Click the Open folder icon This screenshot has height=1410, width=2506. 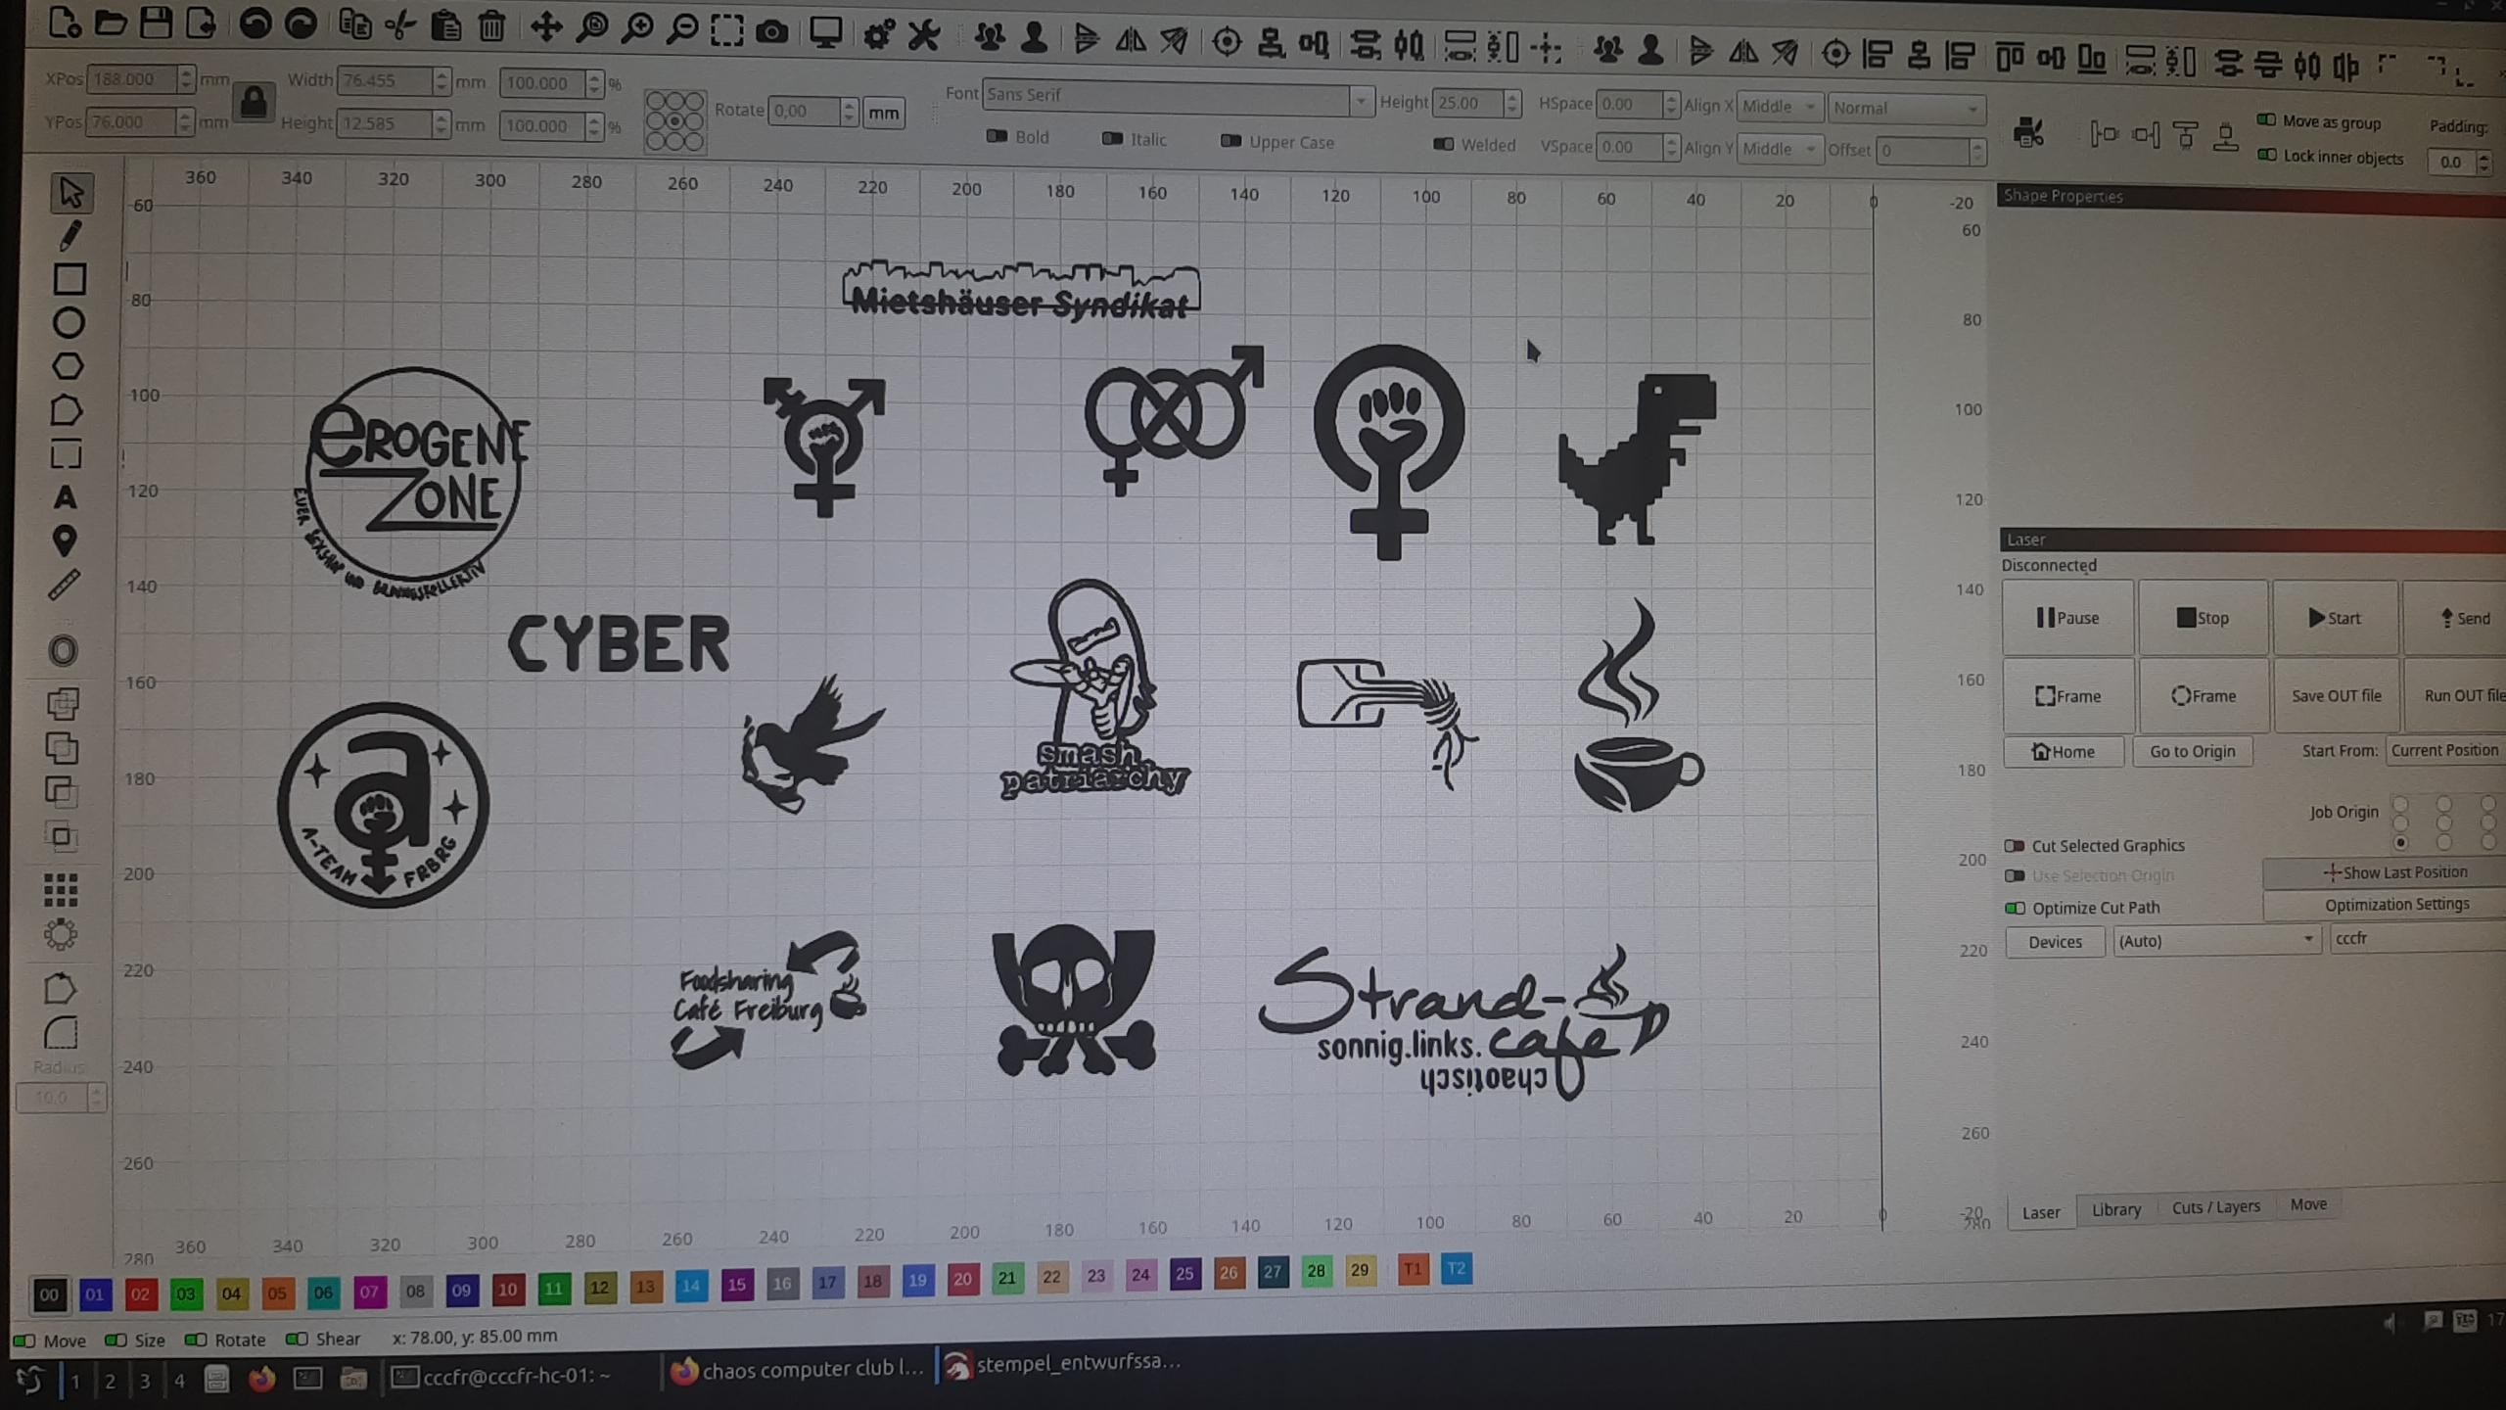pos(111,22)
